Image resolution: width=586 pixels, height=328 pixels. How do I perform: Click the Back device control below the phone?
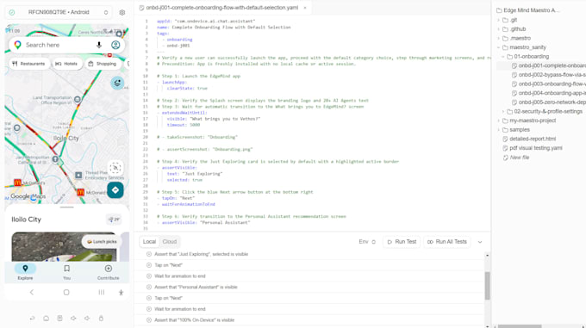(x=32, y=319)
